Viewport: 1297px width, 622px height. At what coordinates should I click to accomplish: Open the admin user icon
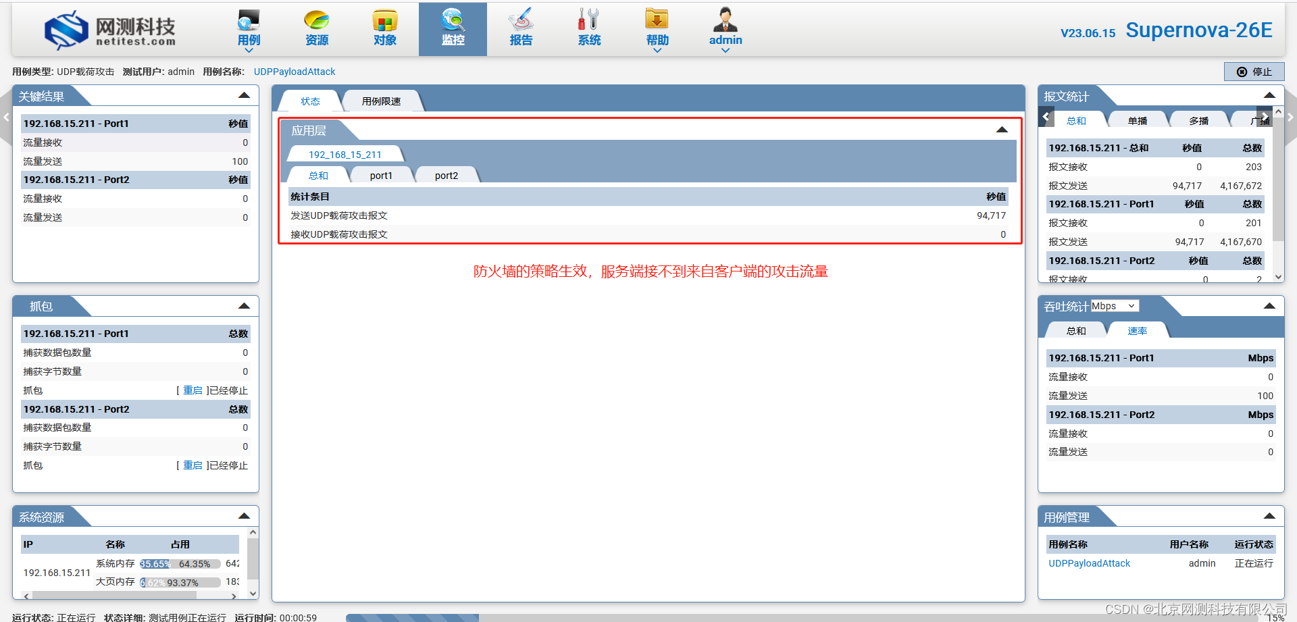[725, 20]
